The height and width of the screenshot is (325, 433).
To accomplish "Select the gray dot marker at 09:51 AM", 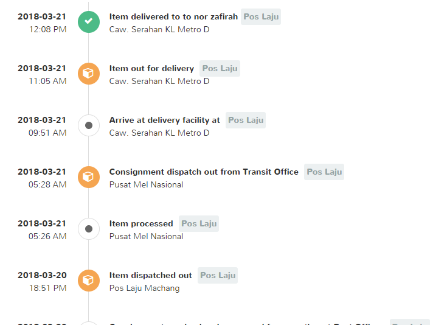I will (89, 125).
